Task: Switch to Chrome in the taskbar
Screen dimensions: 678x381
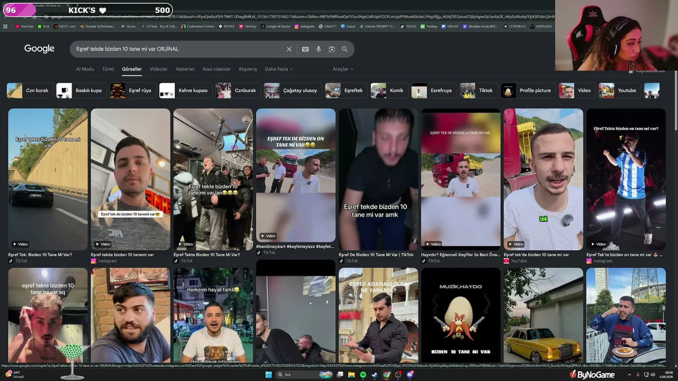Action: click(x=386, y=375)
